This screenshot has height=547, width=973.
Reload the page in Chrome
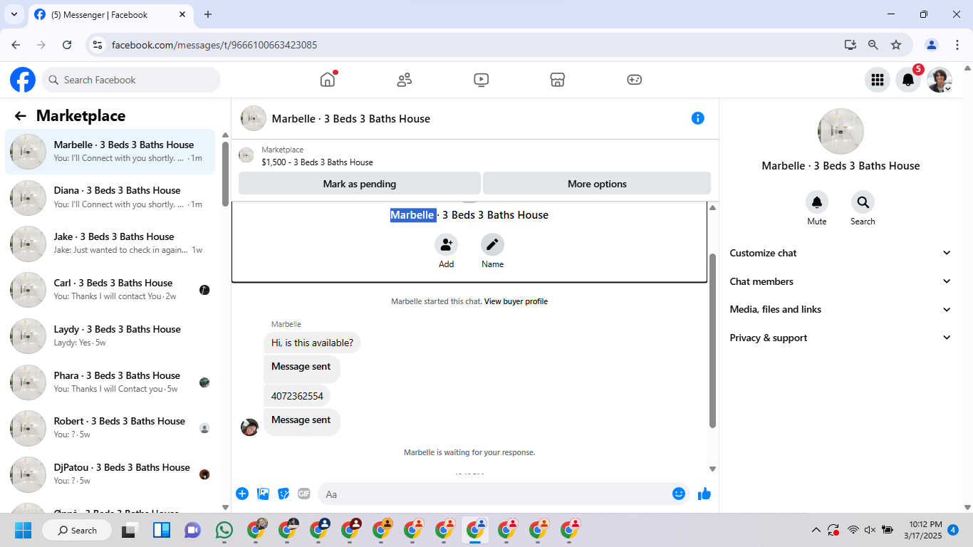[67, 45]
